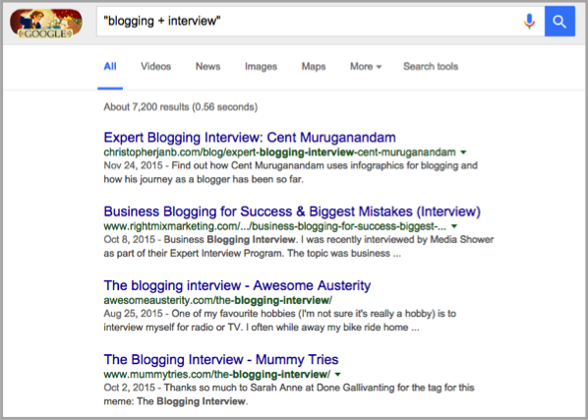
Task: Click the "Nov 24, 2015" snippet text
Action: 133,166
